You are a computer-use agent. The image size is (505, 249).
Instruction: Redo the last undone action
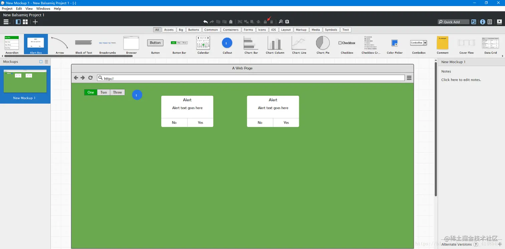coord(212,22)
